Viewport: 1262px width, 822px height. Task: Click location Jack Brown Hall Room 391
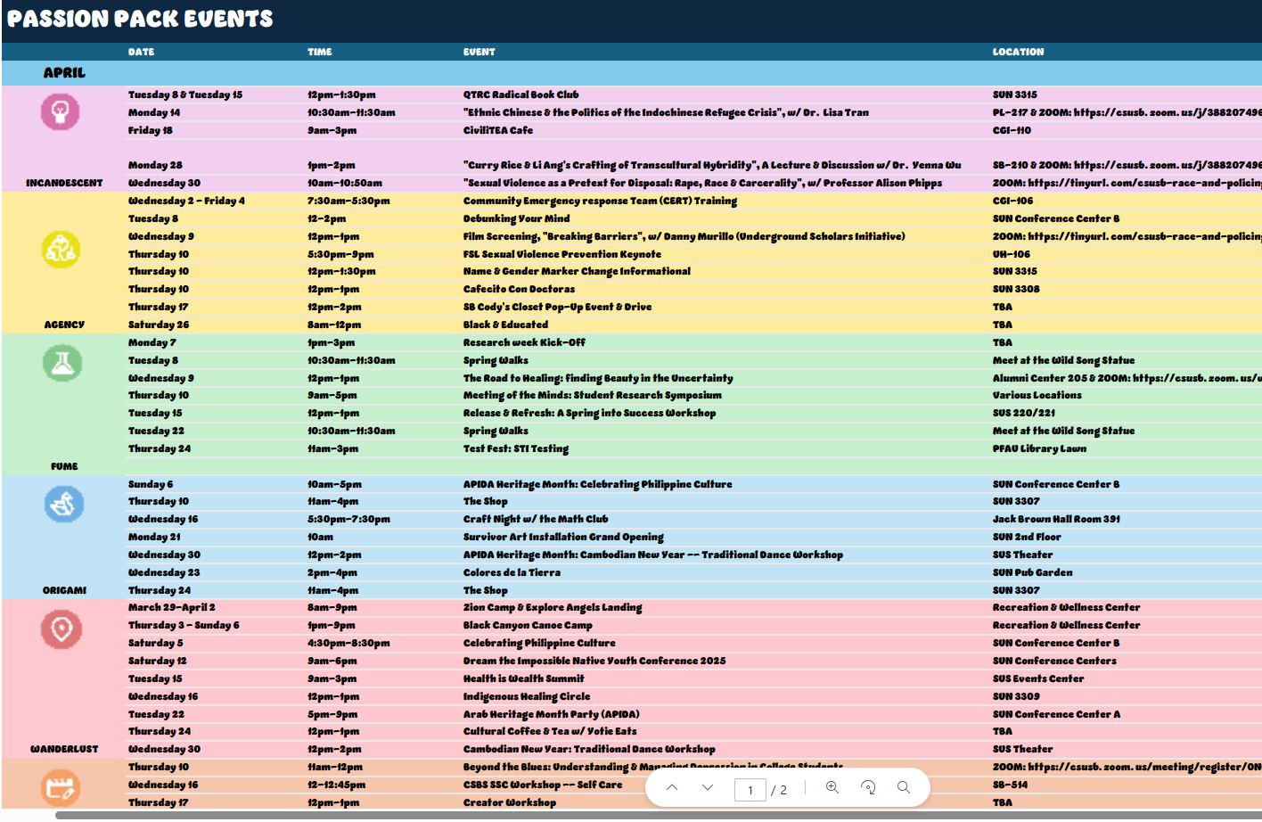pos(1056,519)
